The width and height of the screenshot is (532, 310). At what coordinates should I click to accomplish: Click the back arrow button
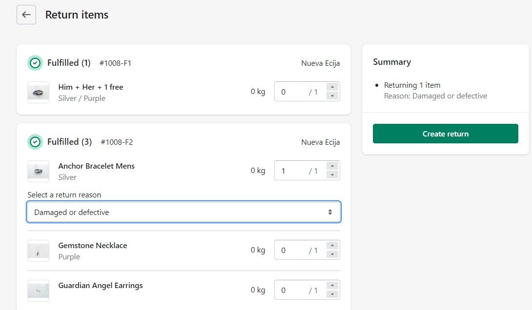[26, 15]
